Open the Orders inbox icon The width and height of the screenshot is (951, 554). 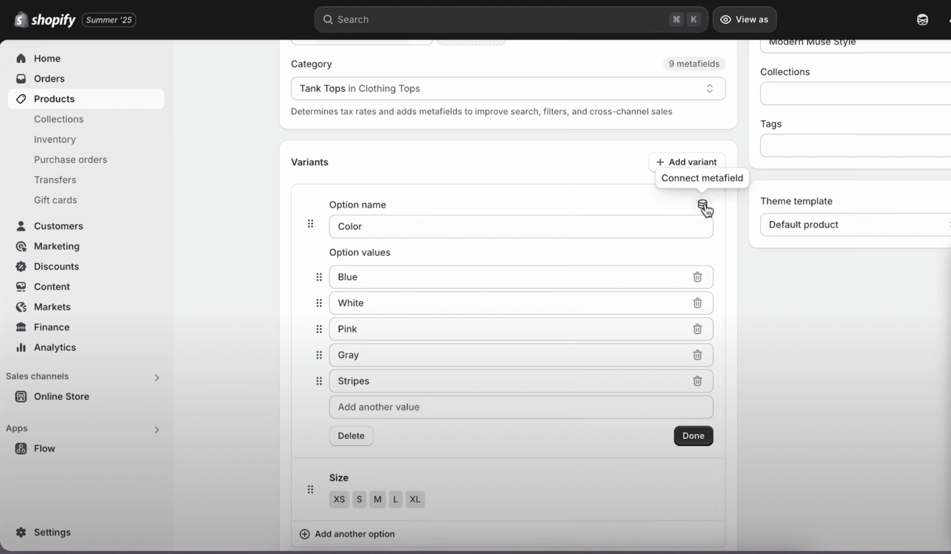(21, 78)
